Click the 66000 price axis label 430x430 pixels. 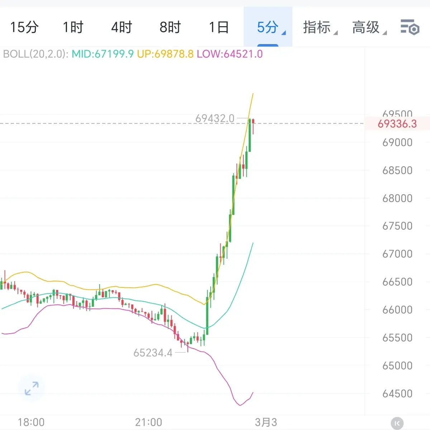[x=397, y=310]
